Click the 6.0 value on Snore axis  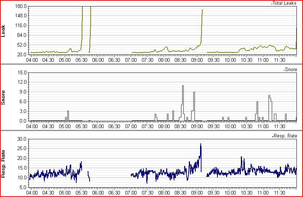23,102
